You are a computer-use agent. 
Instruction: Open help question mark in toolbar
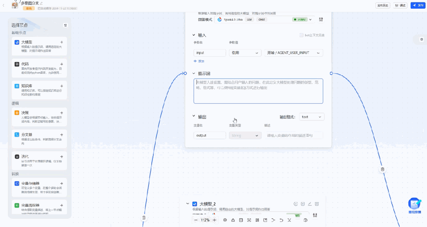pyautogui.click(x=305, y=220)
